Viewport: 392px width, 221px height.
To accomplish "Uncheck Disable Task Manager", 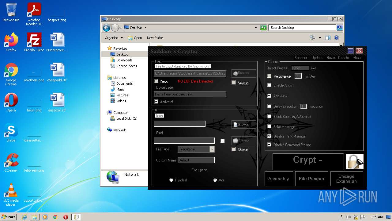I will [269, 136].
